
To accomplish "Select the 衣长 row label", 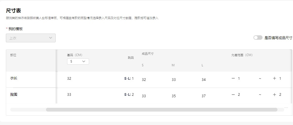I will click(x=14, y=78).
